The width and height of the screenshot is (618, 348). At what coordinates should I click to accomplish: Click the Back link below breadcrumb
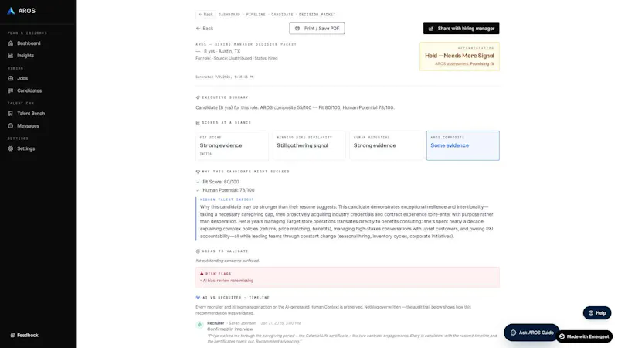[205, 29]
